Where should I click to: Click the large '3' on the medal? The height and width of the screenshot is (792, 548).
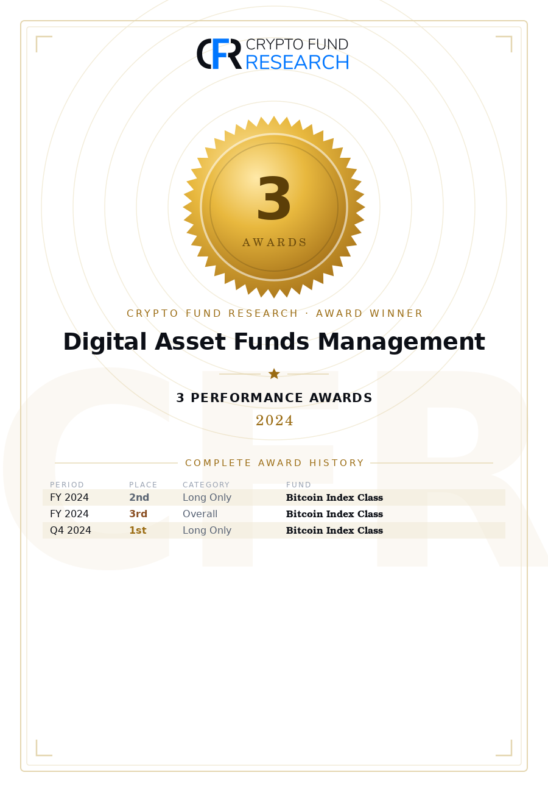click(274, 199)
